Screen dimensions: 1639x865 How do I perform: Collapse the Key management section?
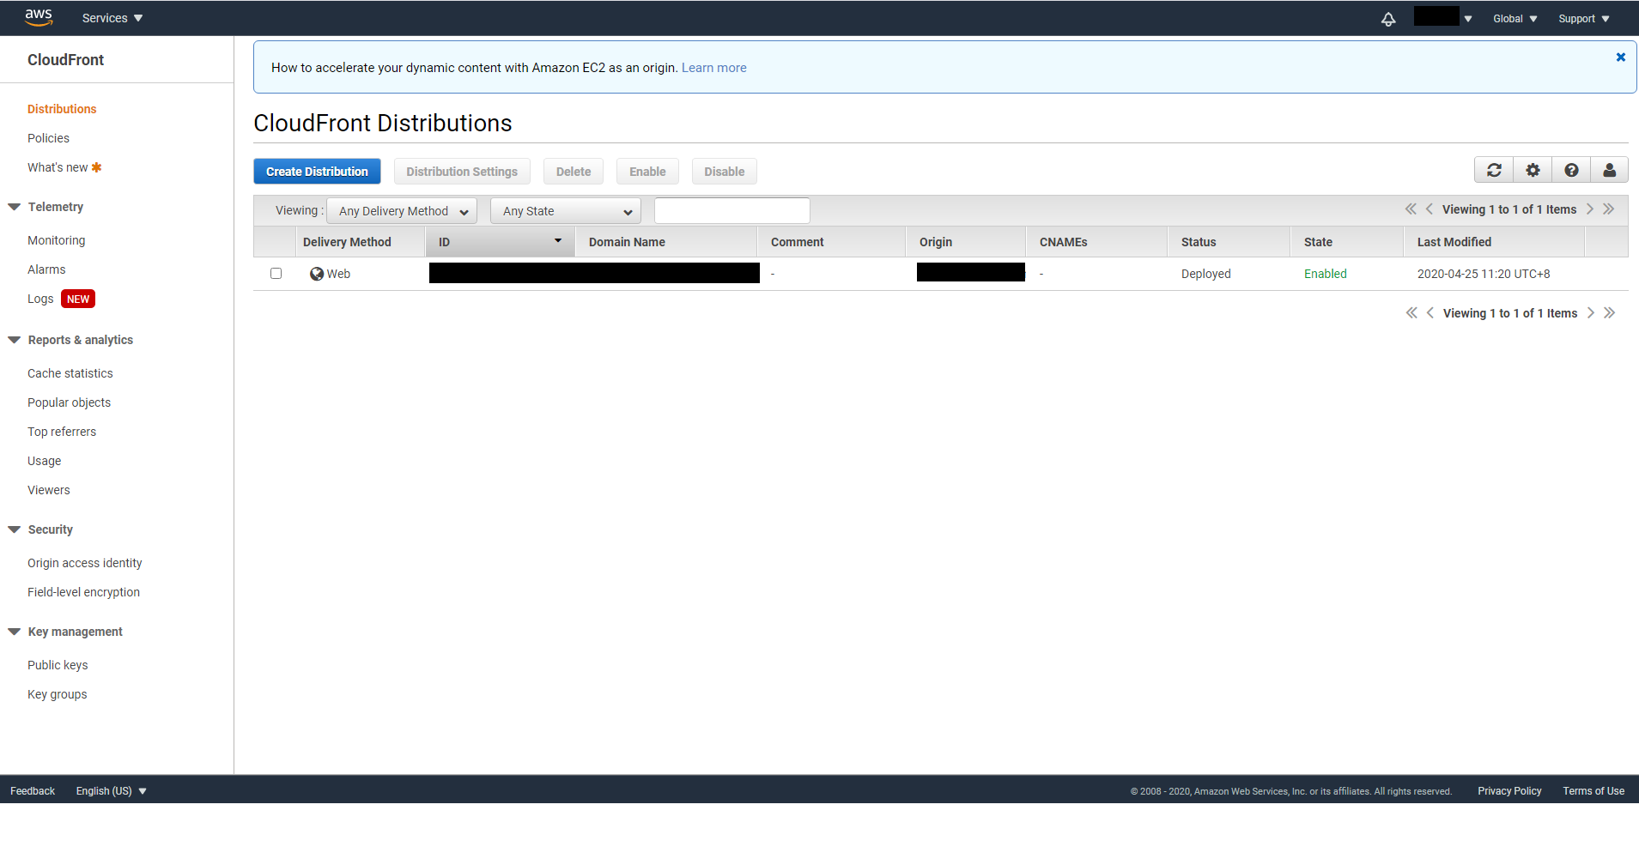click(x=15, y=632)
